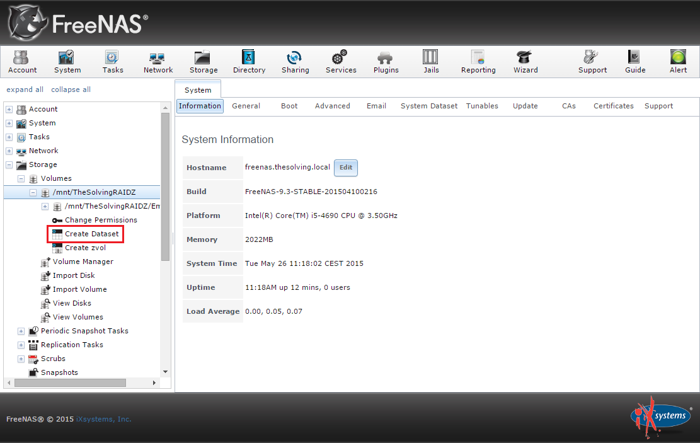Switch to the Support sub-tab
This screenshot has width=700, height=443.
(658, 106)
